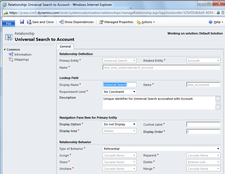Open the Related Entity dropdown
The width and height of the screenshot is (225, 174).
click(x=203, y=61)
